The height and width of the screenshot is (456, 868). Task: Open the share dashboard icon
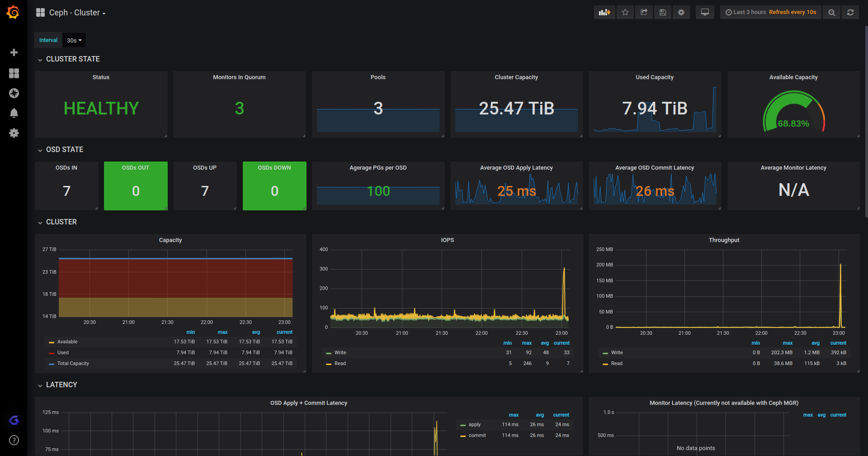coord(644,12)
